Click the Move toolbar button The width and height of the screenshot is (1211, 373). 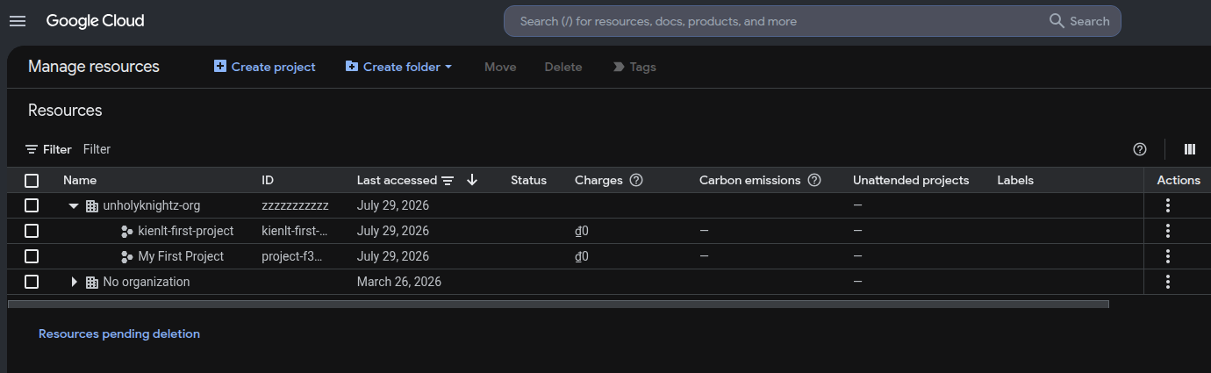(x=500, y=67)
